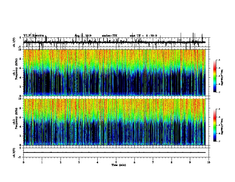Click the "-7" label on ch.2 color bar
The width and height of the screenshot is (235, 182).
click(x=219, y=141)
